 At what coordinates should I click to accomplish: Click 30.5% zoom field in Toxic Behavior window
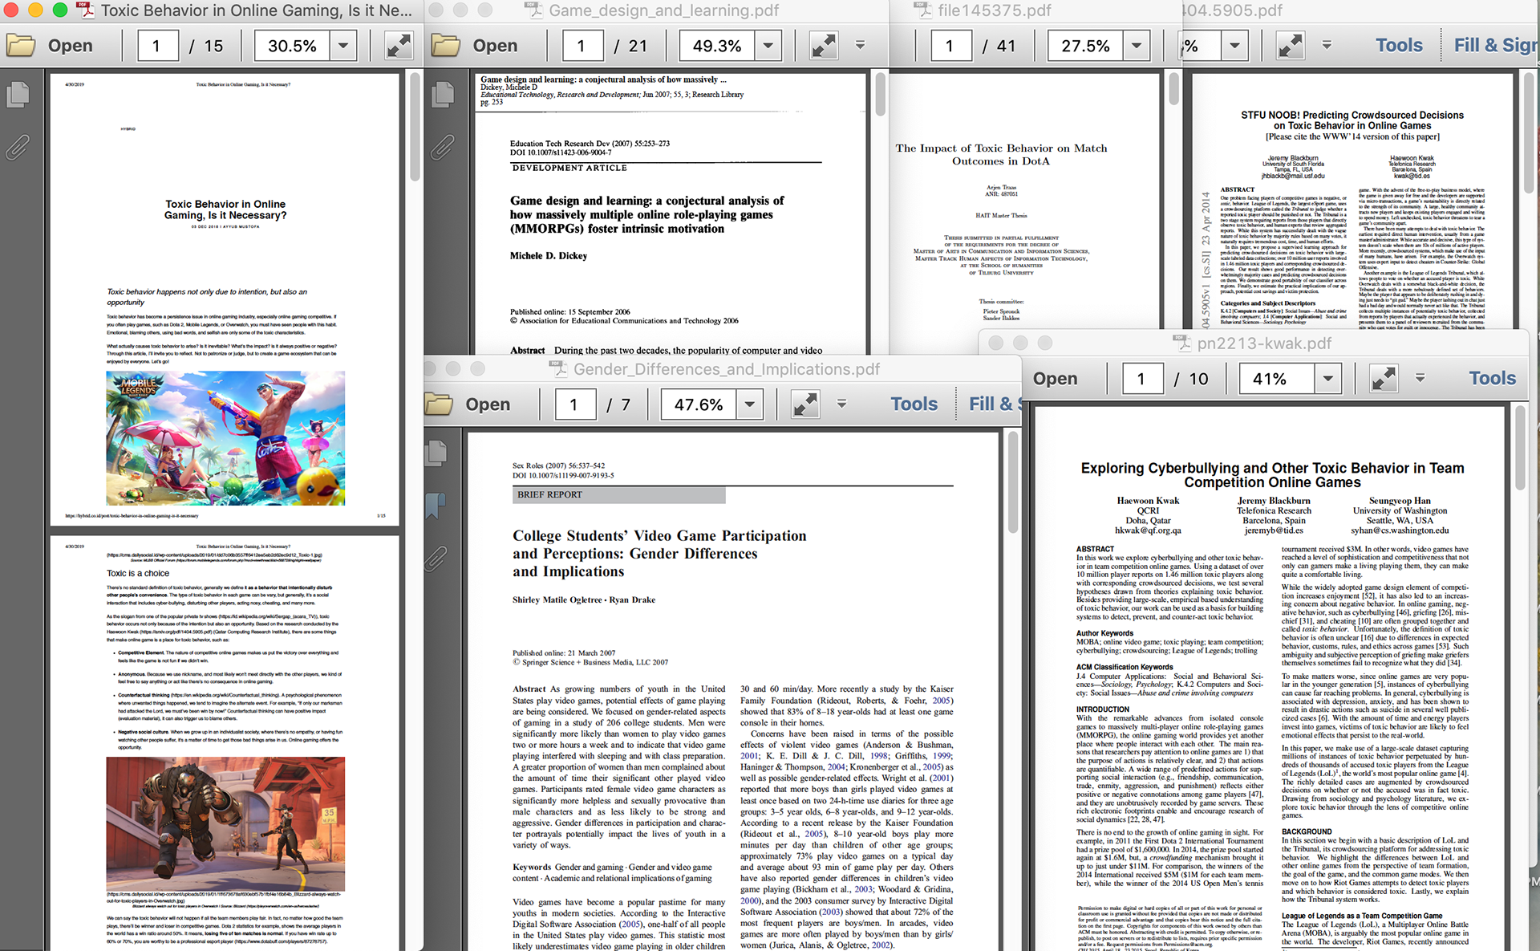click(x=292, y=46)
